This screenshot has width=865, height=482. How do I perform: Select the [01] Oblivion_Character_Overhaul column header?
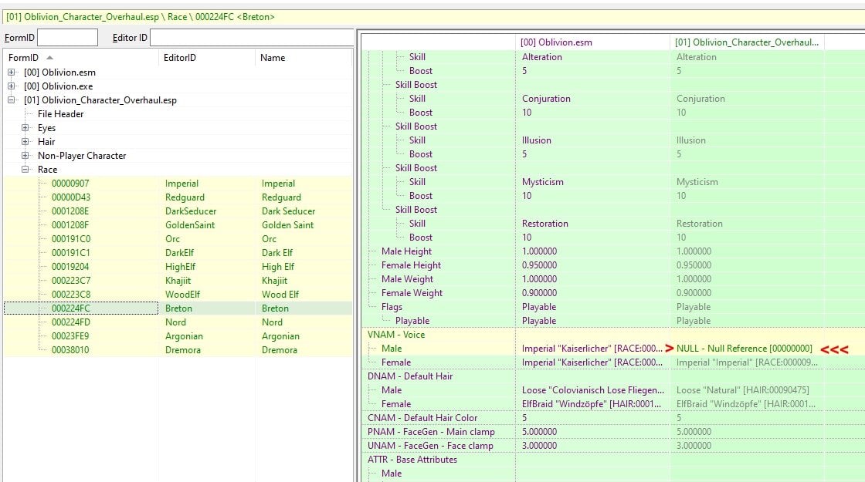coord(747,42)
